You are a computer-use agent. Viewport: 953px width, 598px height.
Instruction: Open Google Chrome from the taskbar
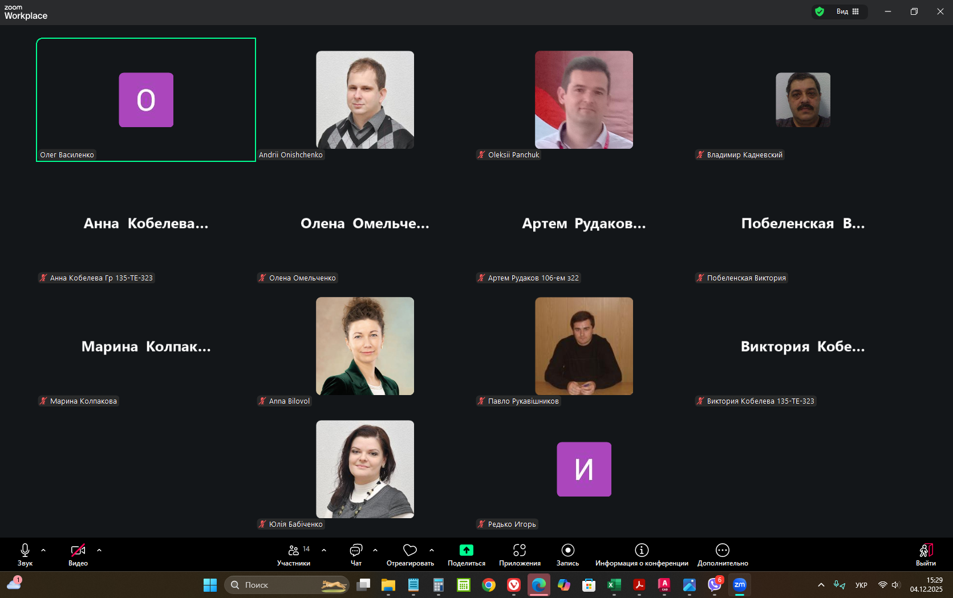click(489, 585)
